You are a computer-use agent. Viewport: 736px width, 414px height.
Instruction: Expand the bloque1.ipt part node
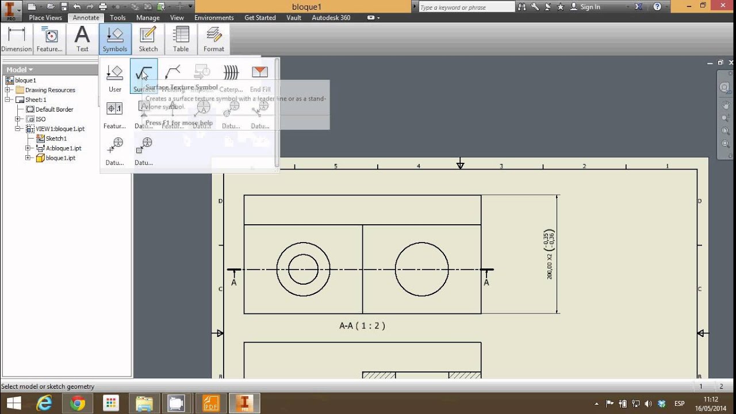[28, 158]
